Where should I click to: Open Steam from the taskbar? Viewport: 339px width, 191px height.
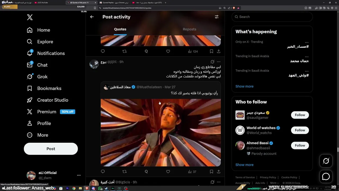tap(106, 188)
